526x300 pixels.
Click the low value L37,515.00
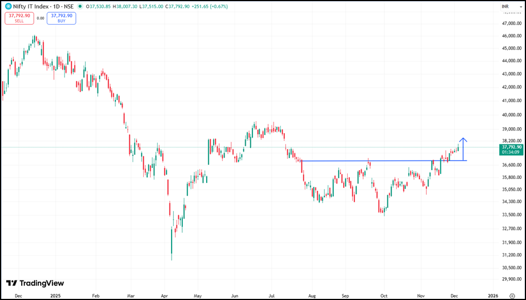[152, 6]
